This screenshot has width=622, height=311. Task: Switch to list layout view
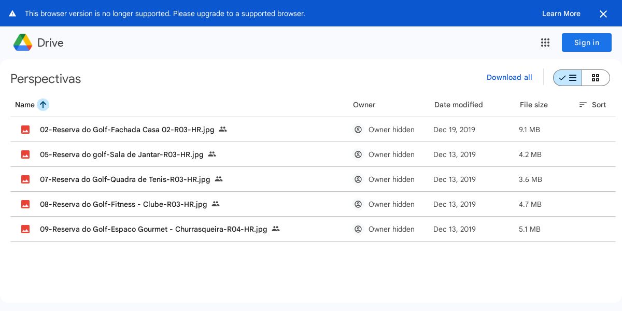point(568,78)
